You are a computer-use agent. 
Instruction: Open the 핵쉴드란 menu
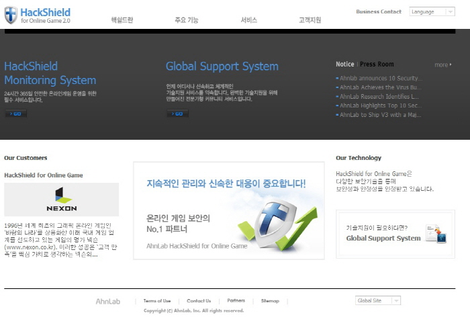point(122,20)
